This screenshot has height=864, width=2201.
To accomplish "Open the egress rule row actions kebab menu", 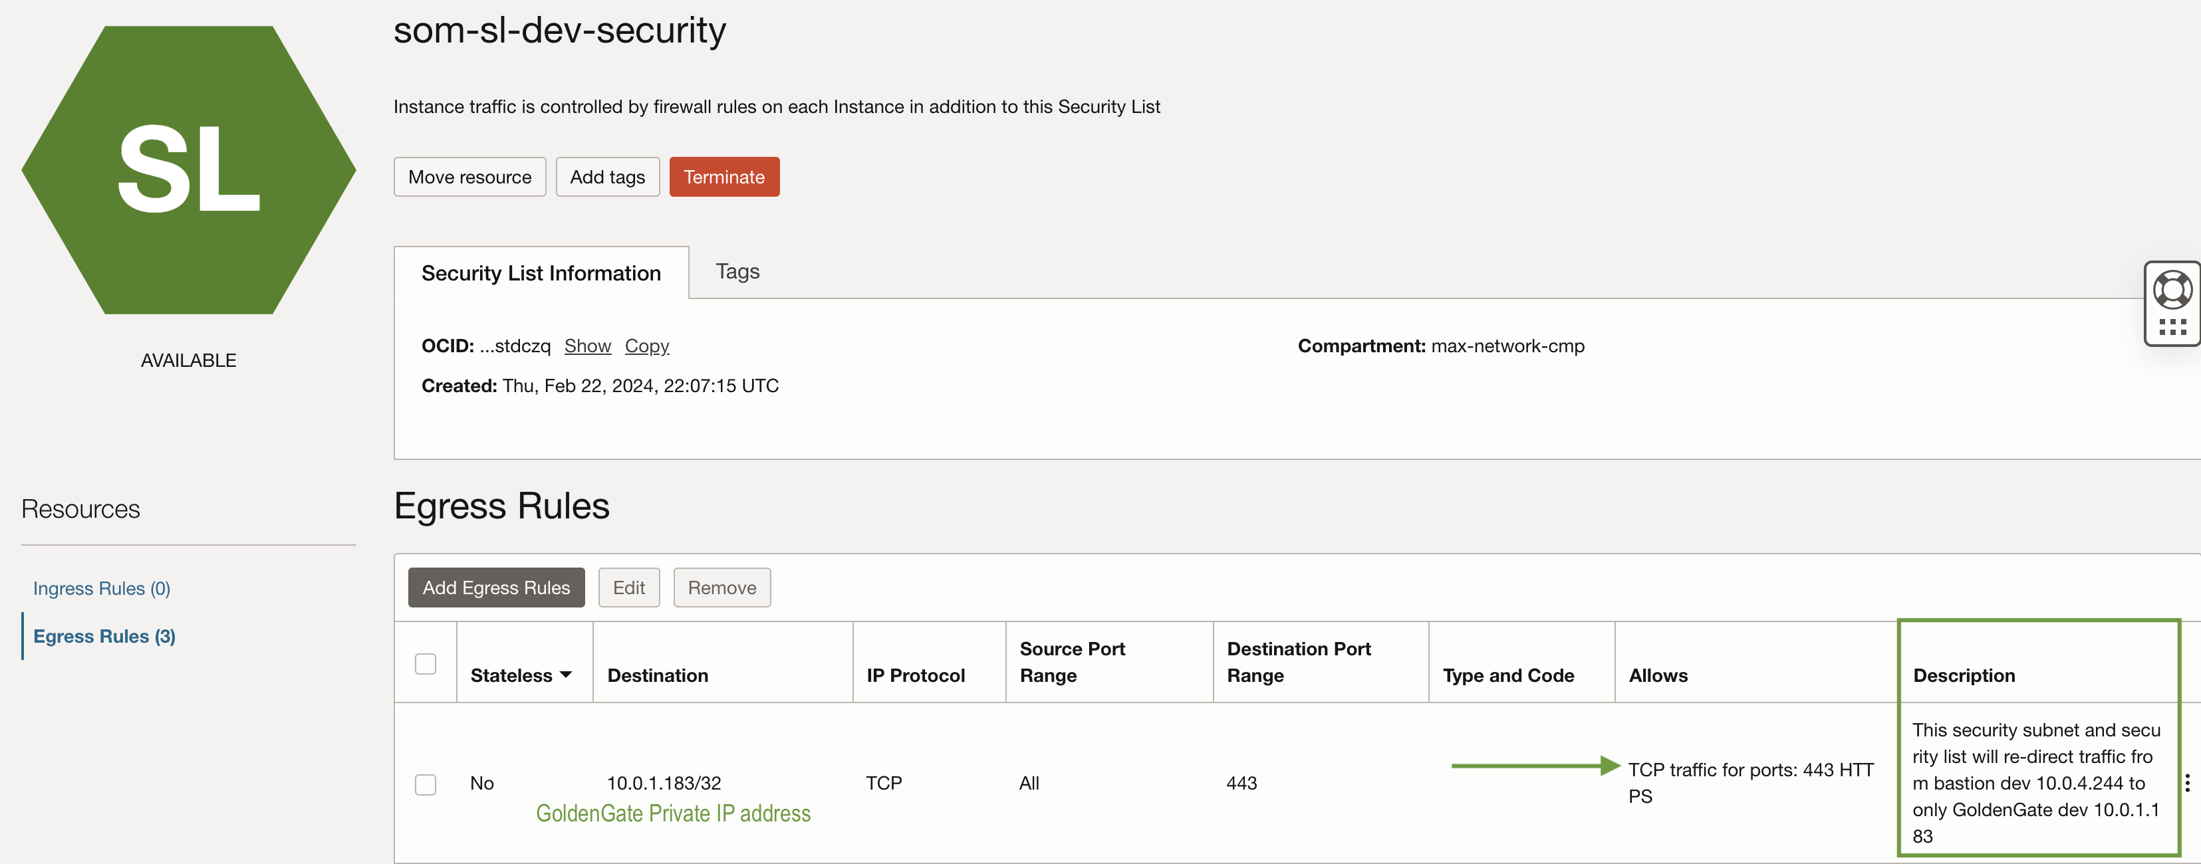I will click(x=2187, y=783).
